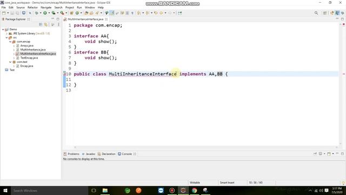This screenshot has width=346, height=195.
Task: Select MultiInheritance.java in Package Explorer
Action: tap(33, 50)
